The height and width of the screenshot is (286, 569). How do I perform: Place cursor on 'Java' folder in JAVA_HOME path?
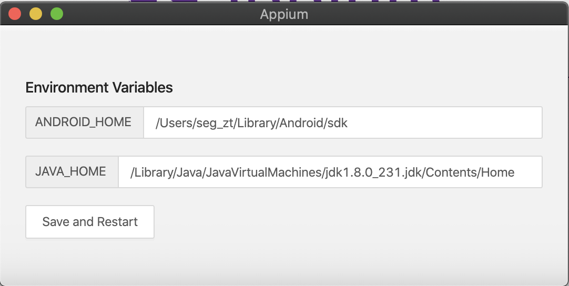(189, 172)
